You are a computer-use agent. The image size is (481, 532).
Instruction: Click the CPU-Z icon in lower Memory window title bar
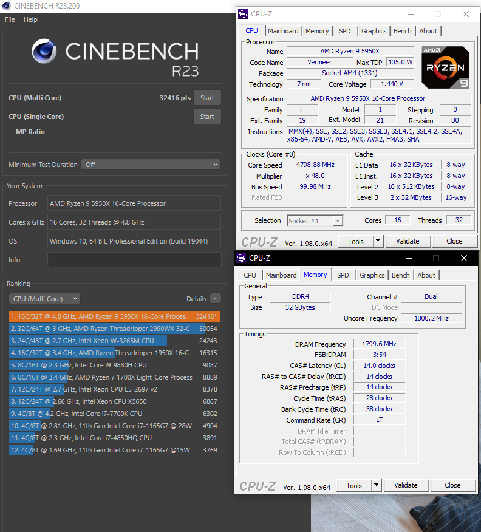tap(241, 258)
